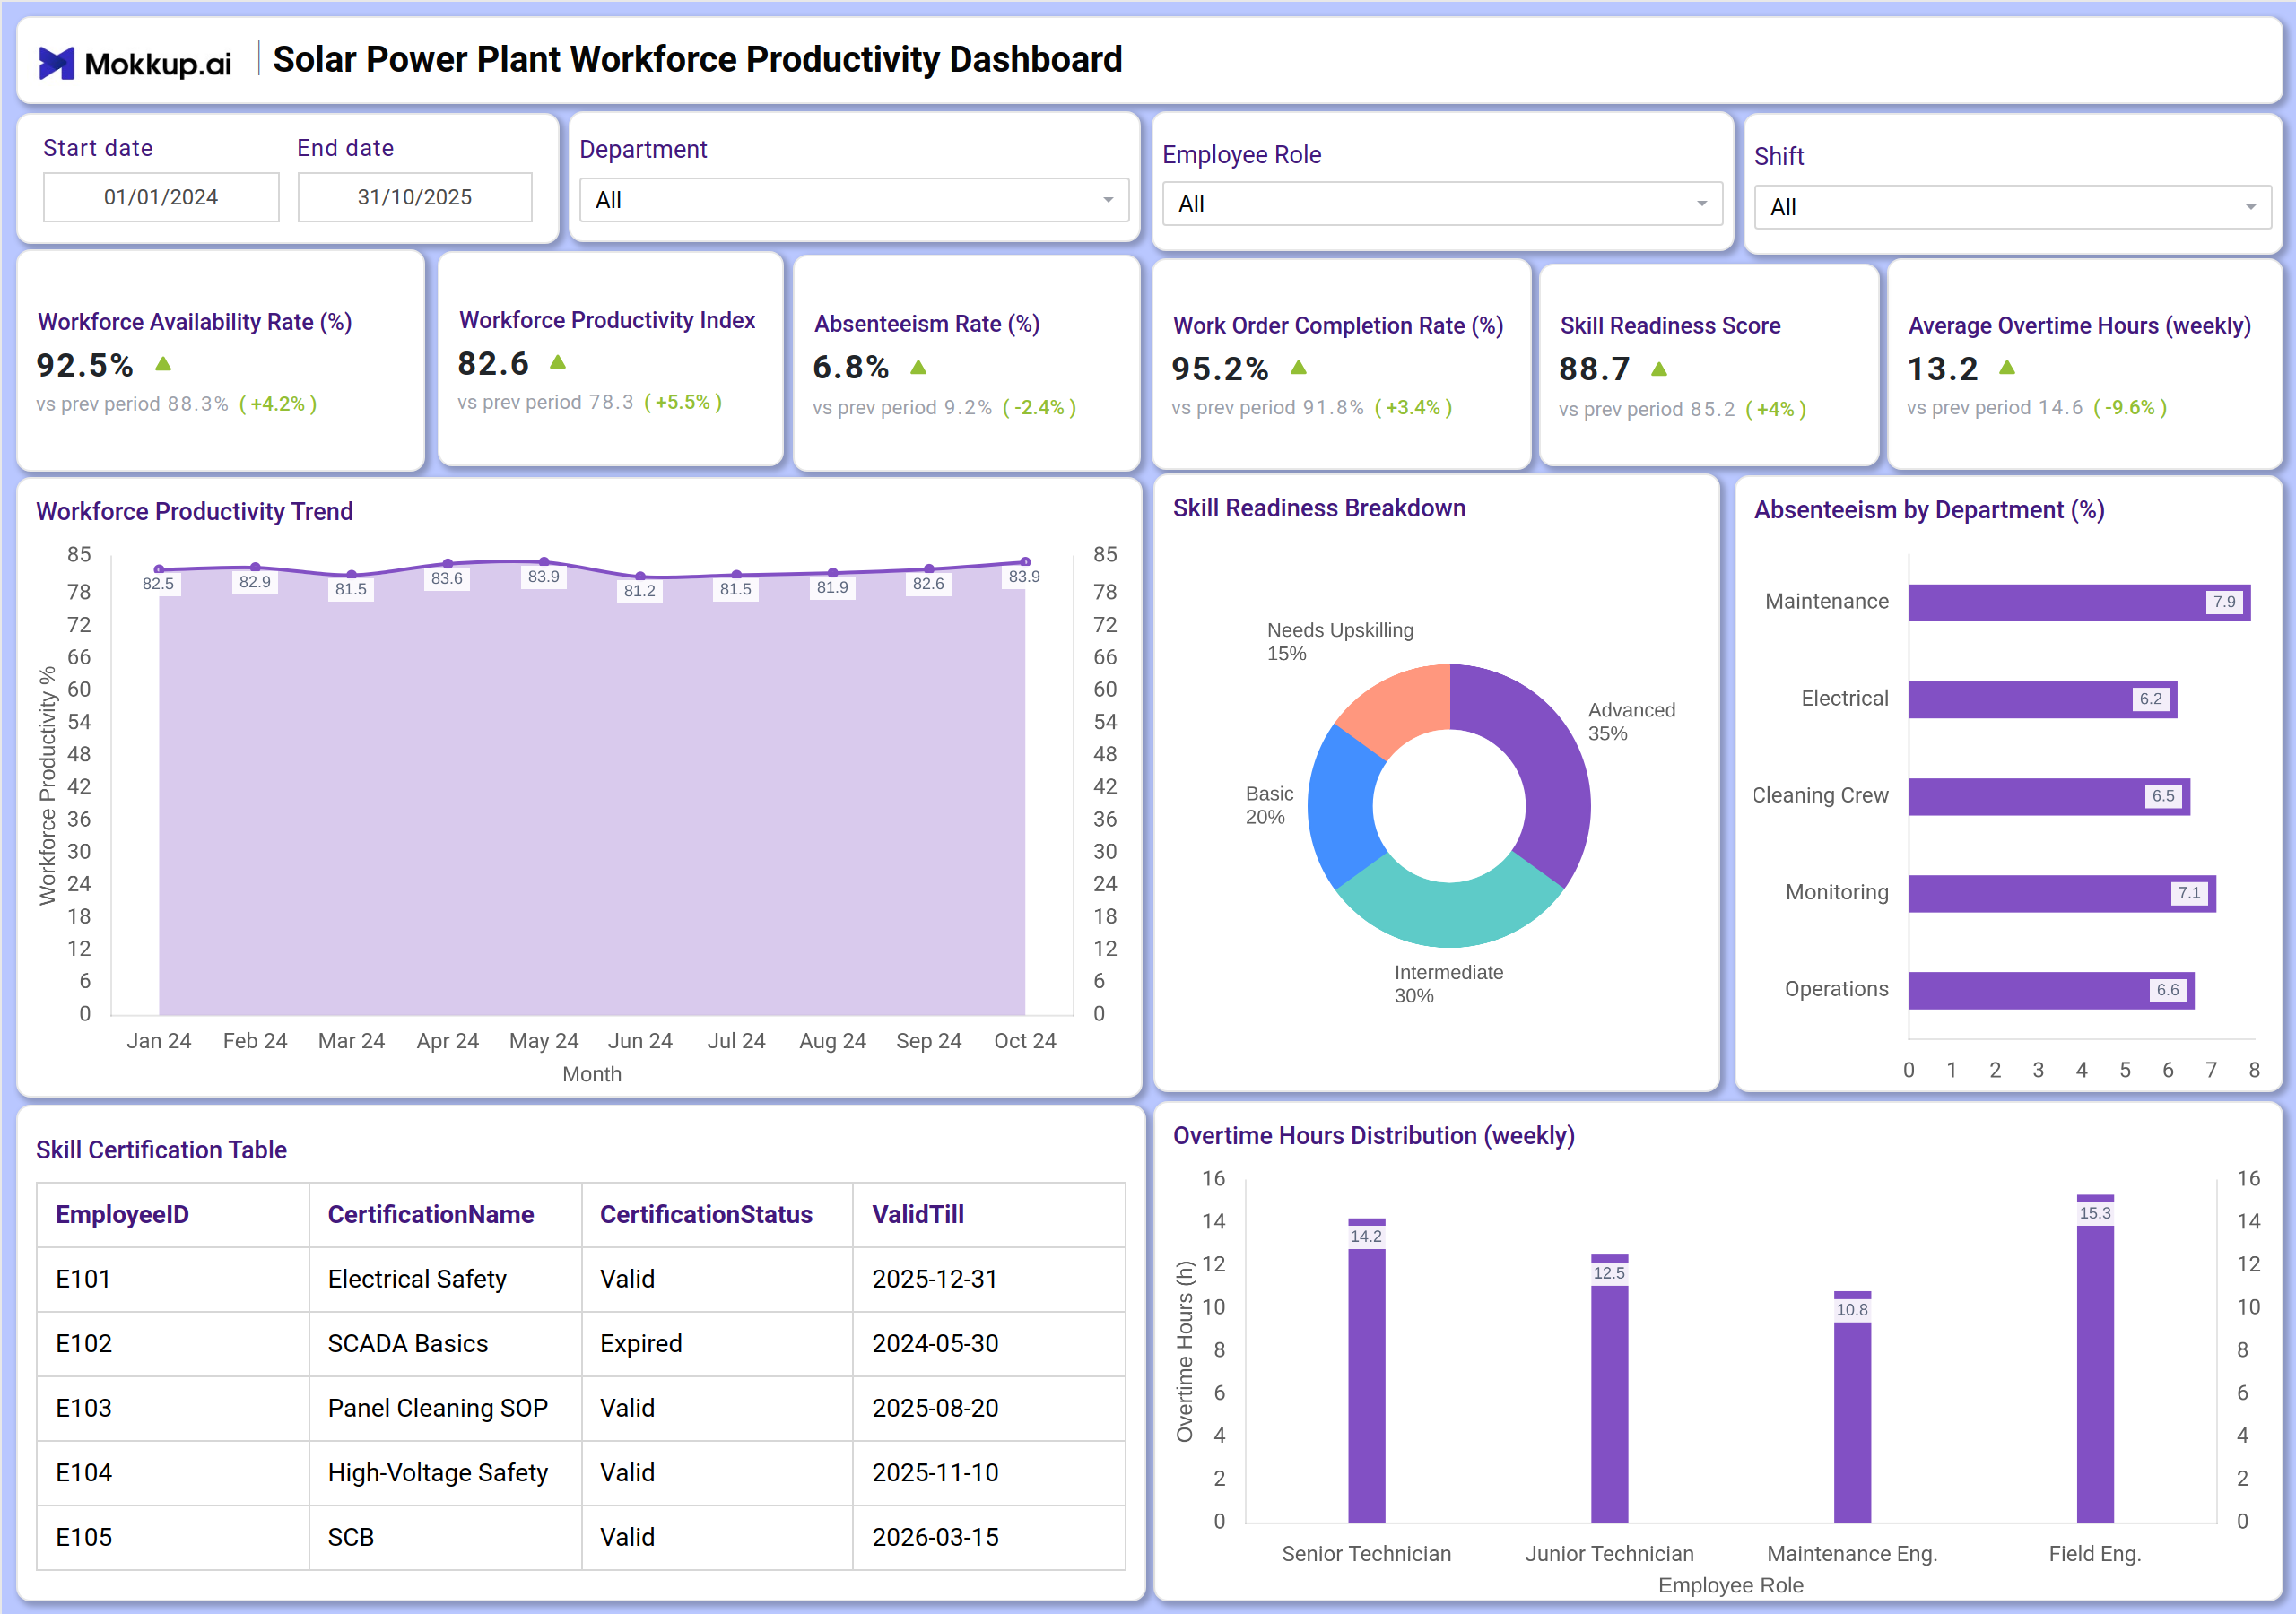Open the Department dropdown

[x=854, y=200]
